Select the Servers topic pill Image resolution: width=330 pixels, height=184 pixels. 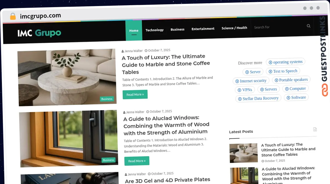tap(269, 89)
